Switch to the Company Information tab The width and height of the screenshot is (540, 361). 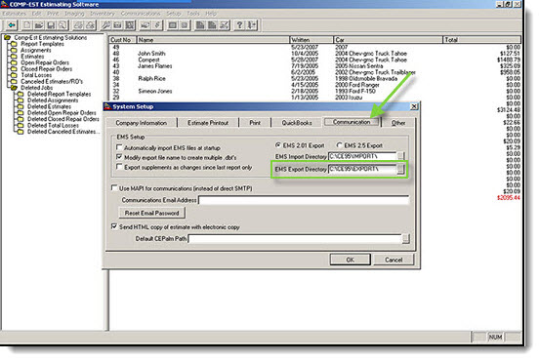coord(142,123)
